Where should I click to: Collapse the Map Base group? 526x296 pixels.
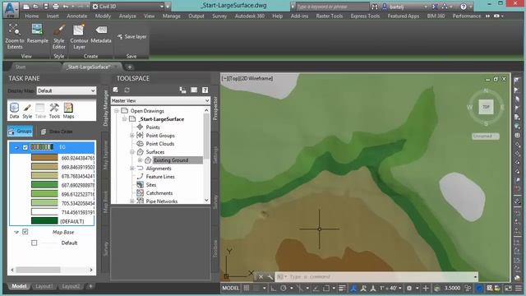point(16,232)
